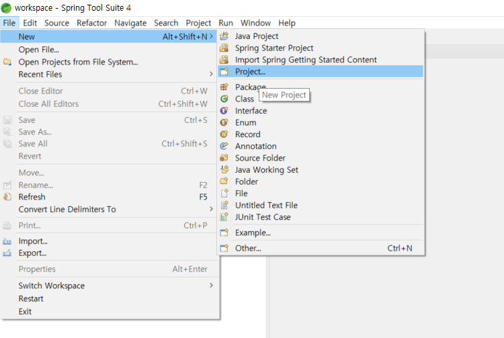Viewport: 504px width, 338px height.
Task: Open the Help menu
Action: (x=287, y=23)
